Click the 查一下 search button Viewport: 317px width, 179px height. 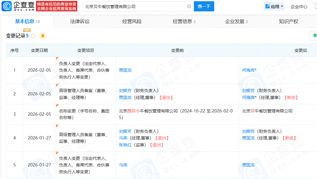tap(204, 6)
